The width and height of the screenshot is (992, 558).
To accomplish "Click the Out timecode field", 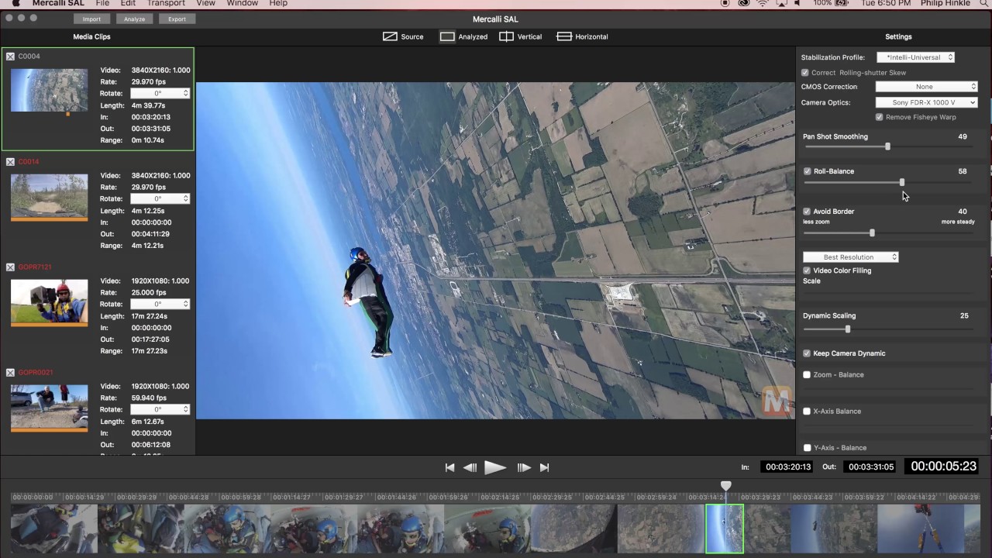I will click(870, 467).
